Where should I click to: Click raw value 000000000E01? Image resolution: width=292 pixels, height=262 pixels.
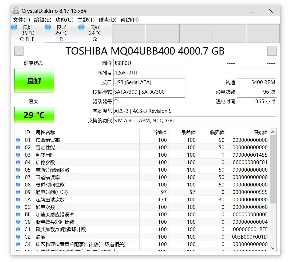tap(250, 162)
